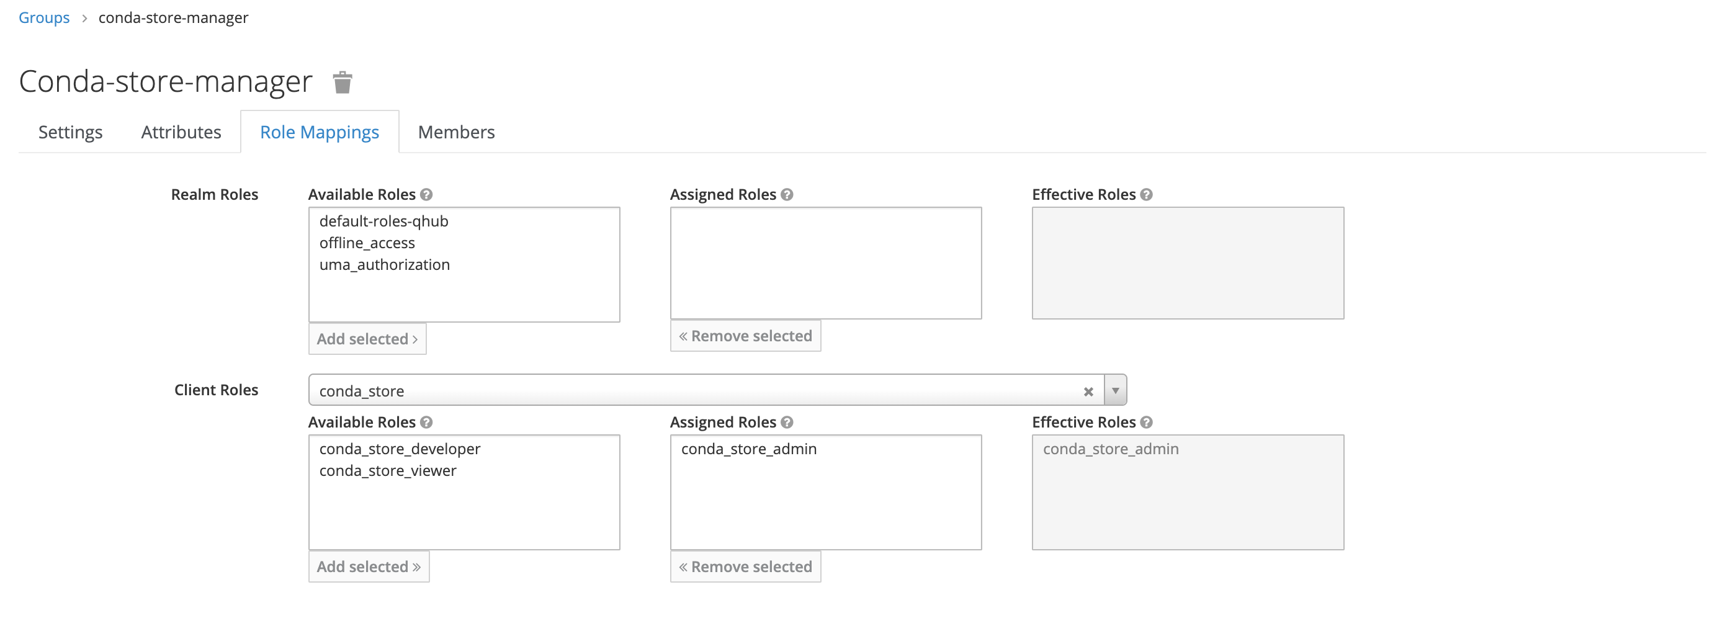Click the delete group trash icon
The width and height of the screenshot is (1725, 618).
pos(344,83)
